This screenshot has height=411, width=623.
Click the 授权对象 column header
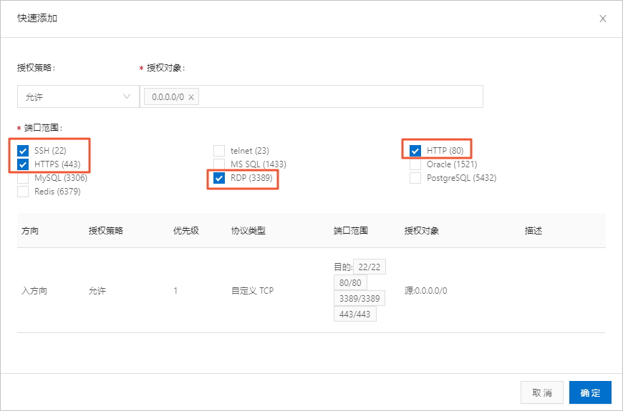pos(421,230)
